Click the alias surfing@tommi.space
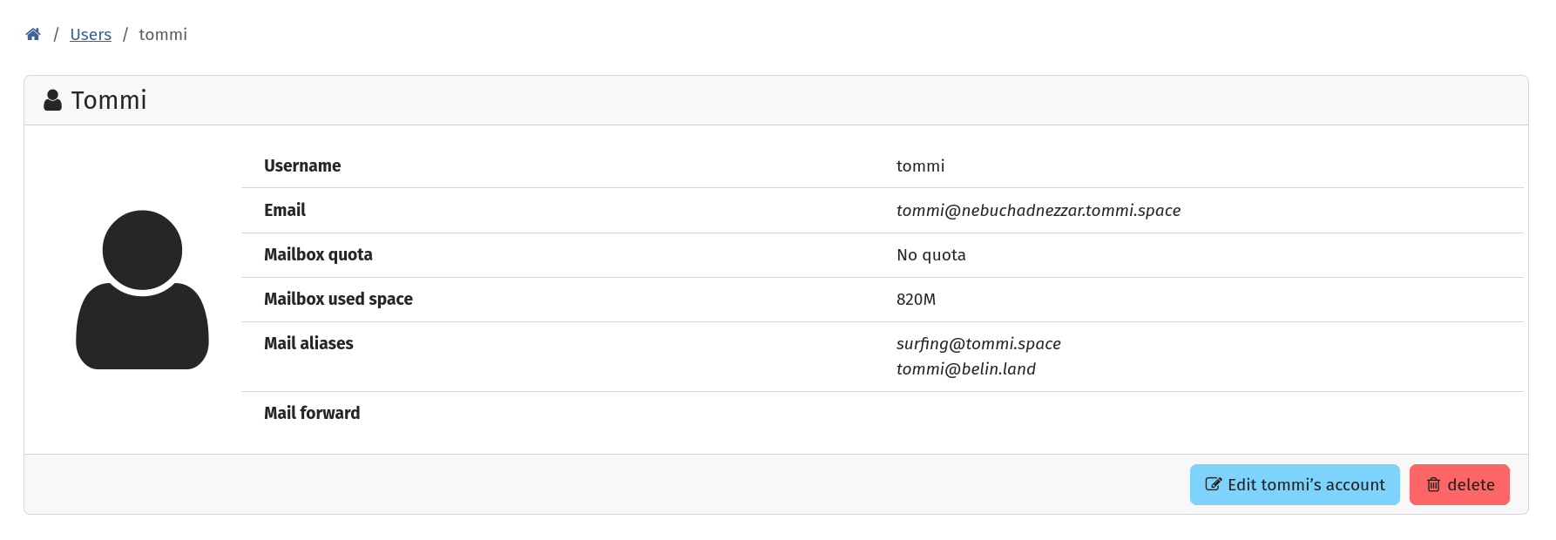This screenshot has height=540, width=1556. click(x=978, y=343)
